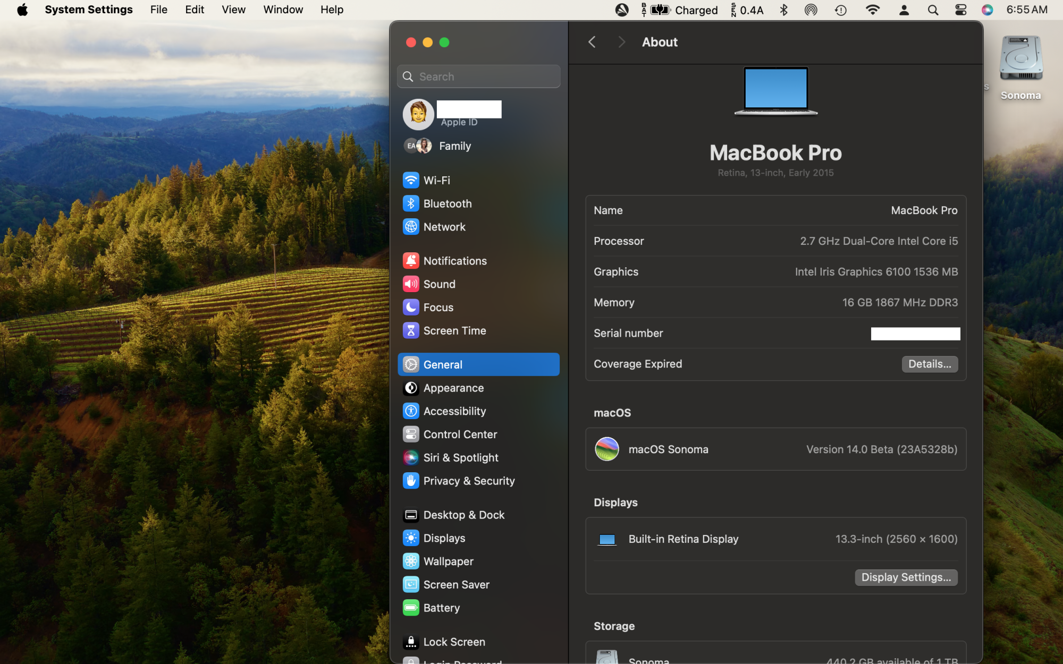
Task: Open Wallpaper settings
Action: [x=448, y=561]
